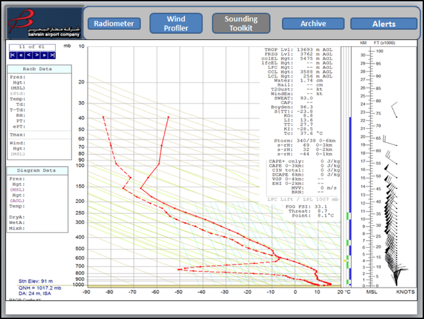Select the Raob Data panel header
The image size is (424, 319).
pyautogui.click(x=39, y=69)
